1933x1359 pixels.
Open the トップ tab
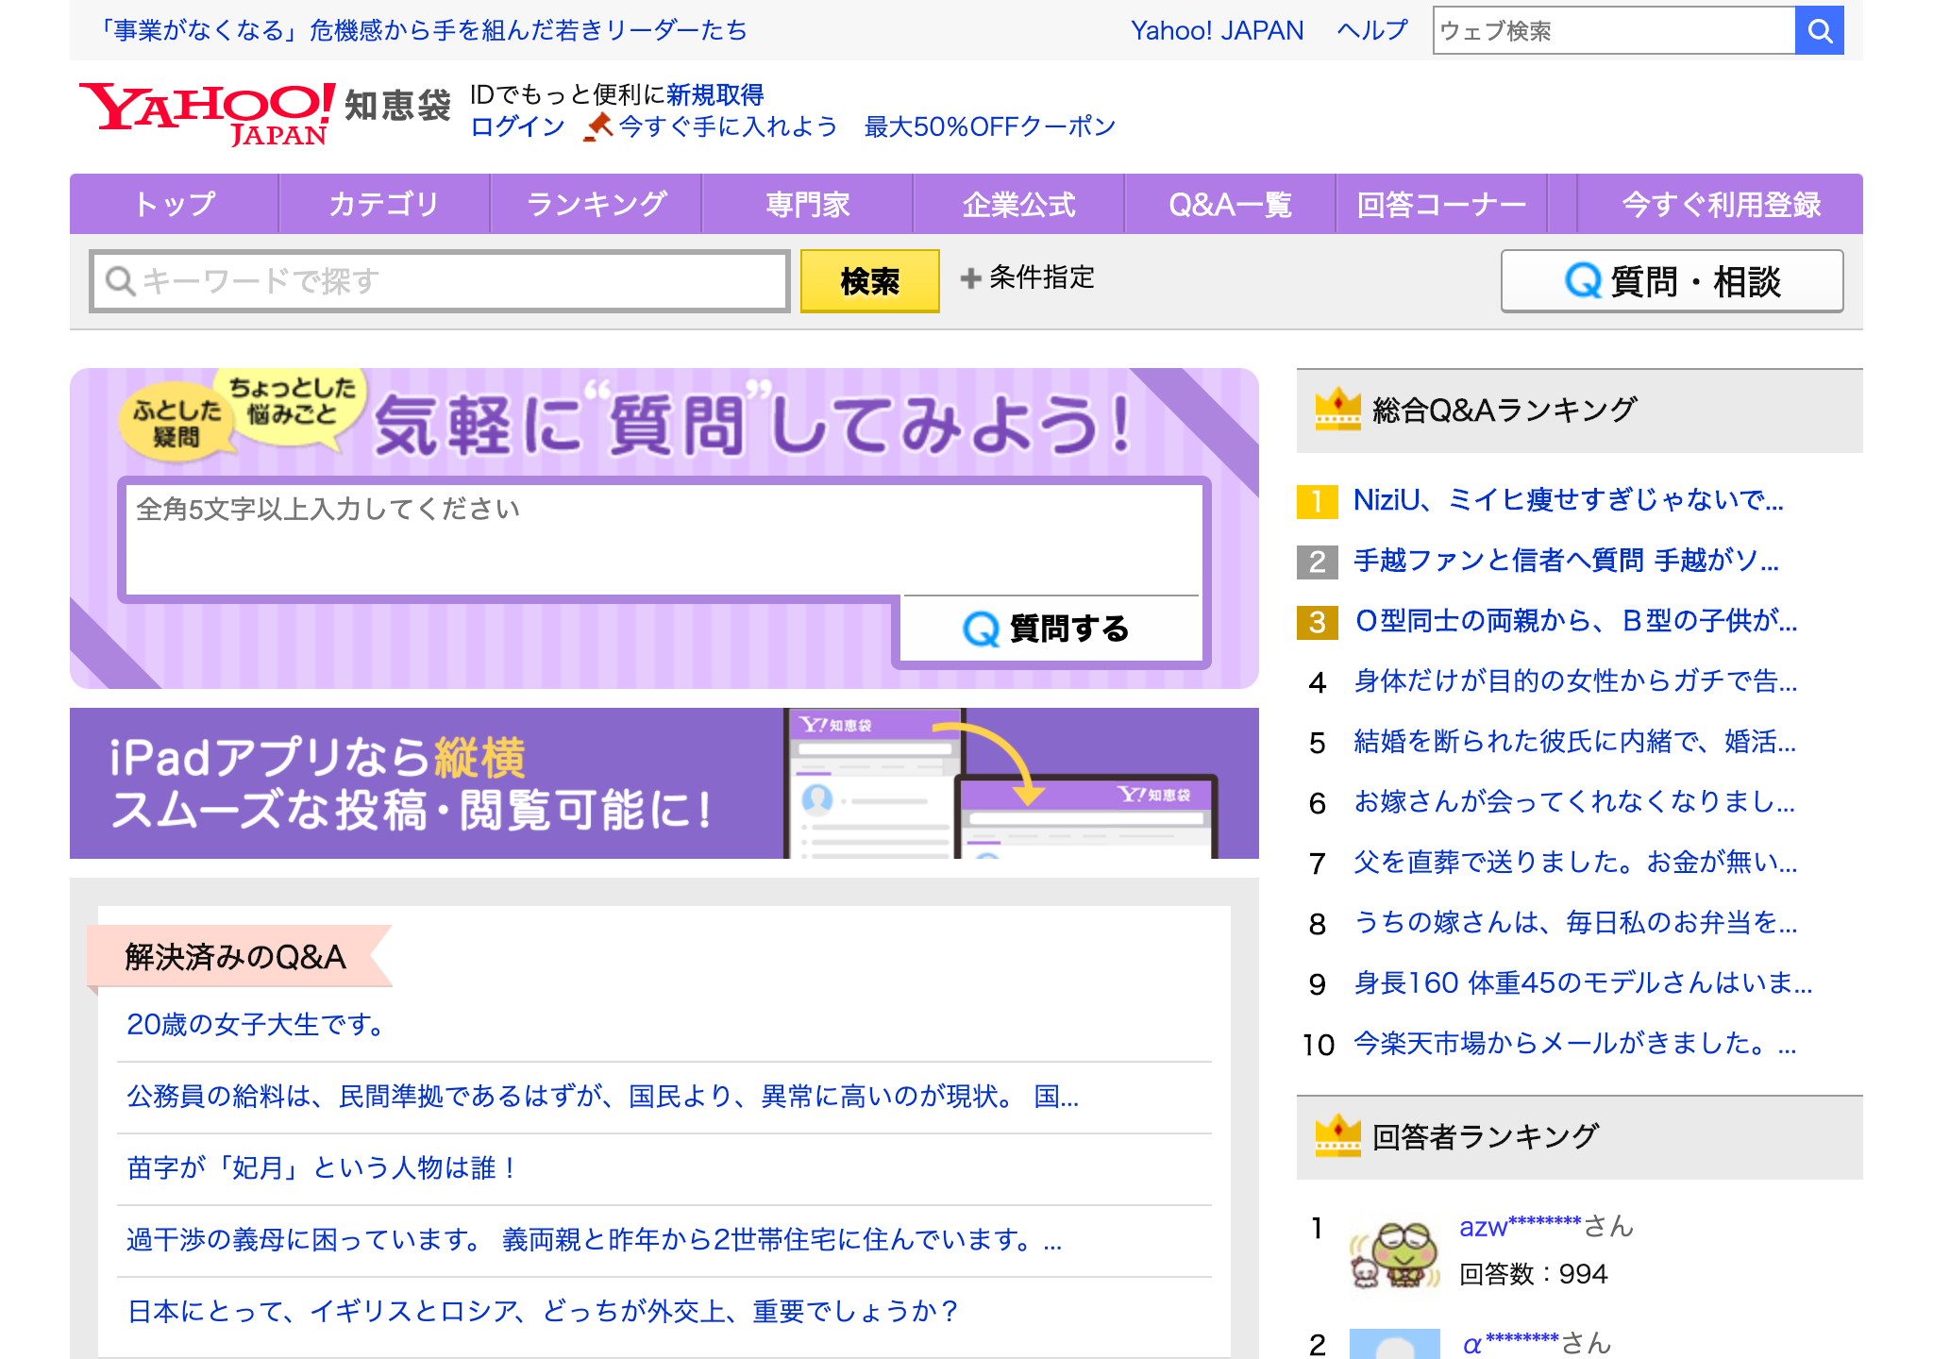pyautogui.click(x=175, y=204)
